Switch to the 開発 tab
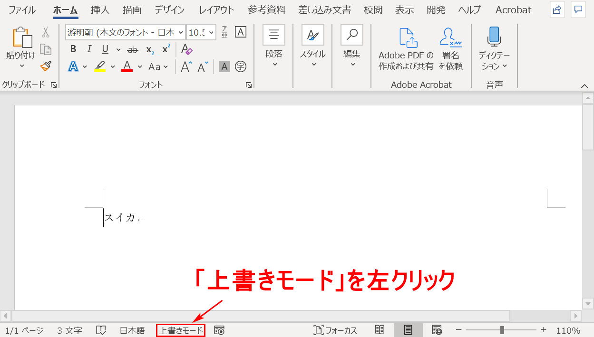 (436, 9)
